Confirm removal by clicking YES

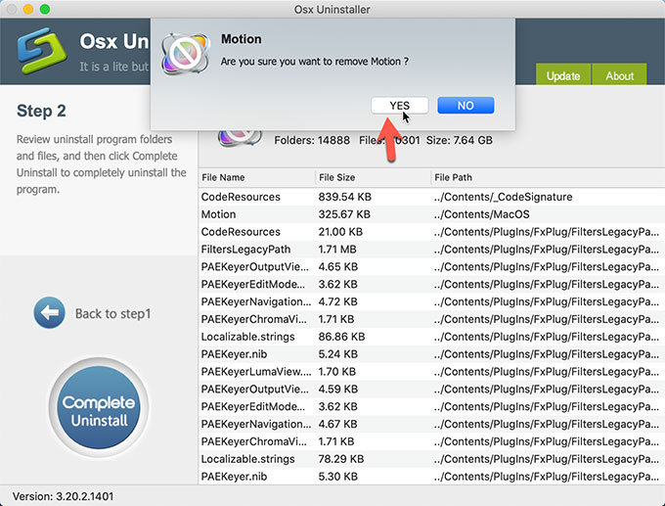click(400, 106)
